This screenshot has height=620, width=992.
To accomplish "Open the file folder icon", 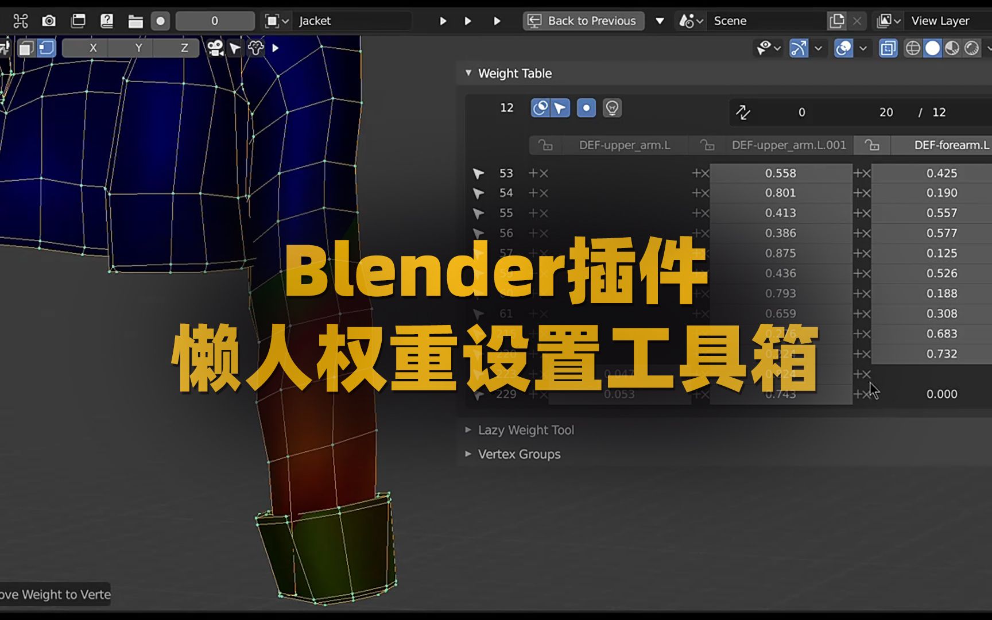I will point(135,21).
